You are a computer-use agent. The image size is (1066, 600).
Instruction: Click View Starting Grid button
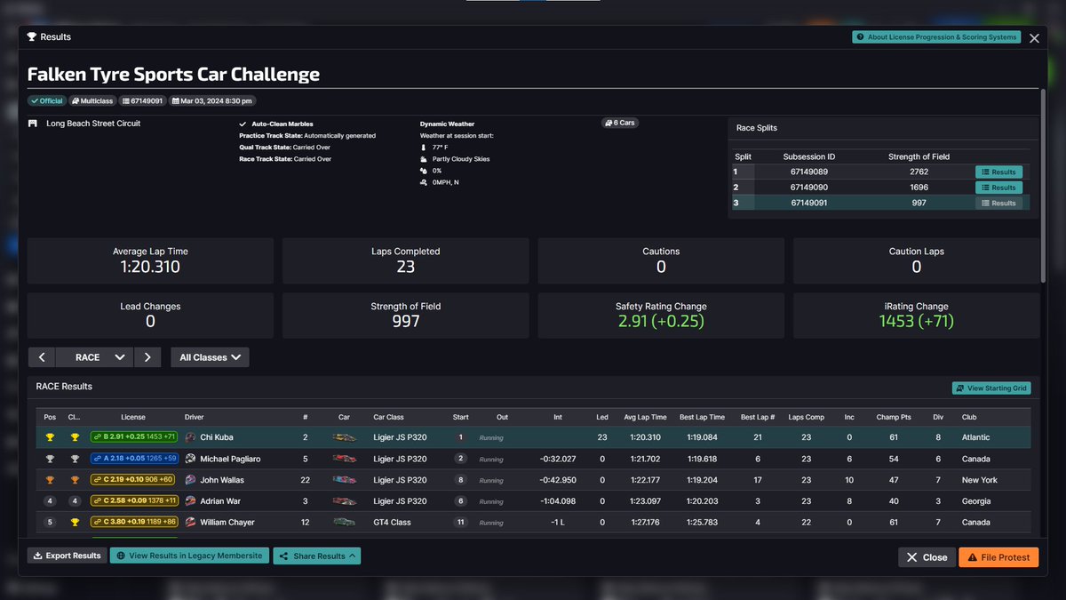click(x=991, y=388)
